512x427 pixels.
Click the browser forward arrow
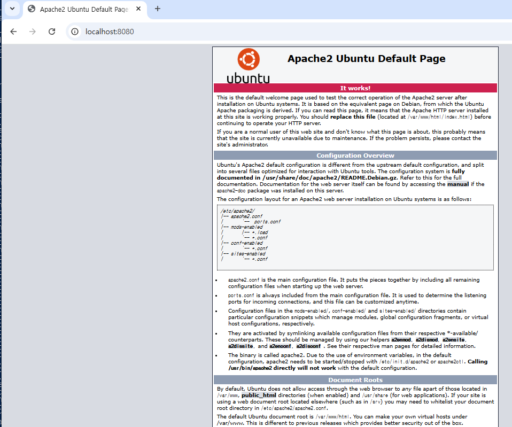tap(32, 32)
